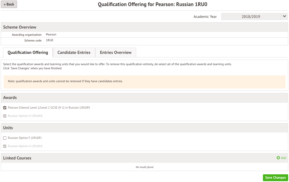Click the Units section header
Screen dimensions: 289x182
[8, 128]
